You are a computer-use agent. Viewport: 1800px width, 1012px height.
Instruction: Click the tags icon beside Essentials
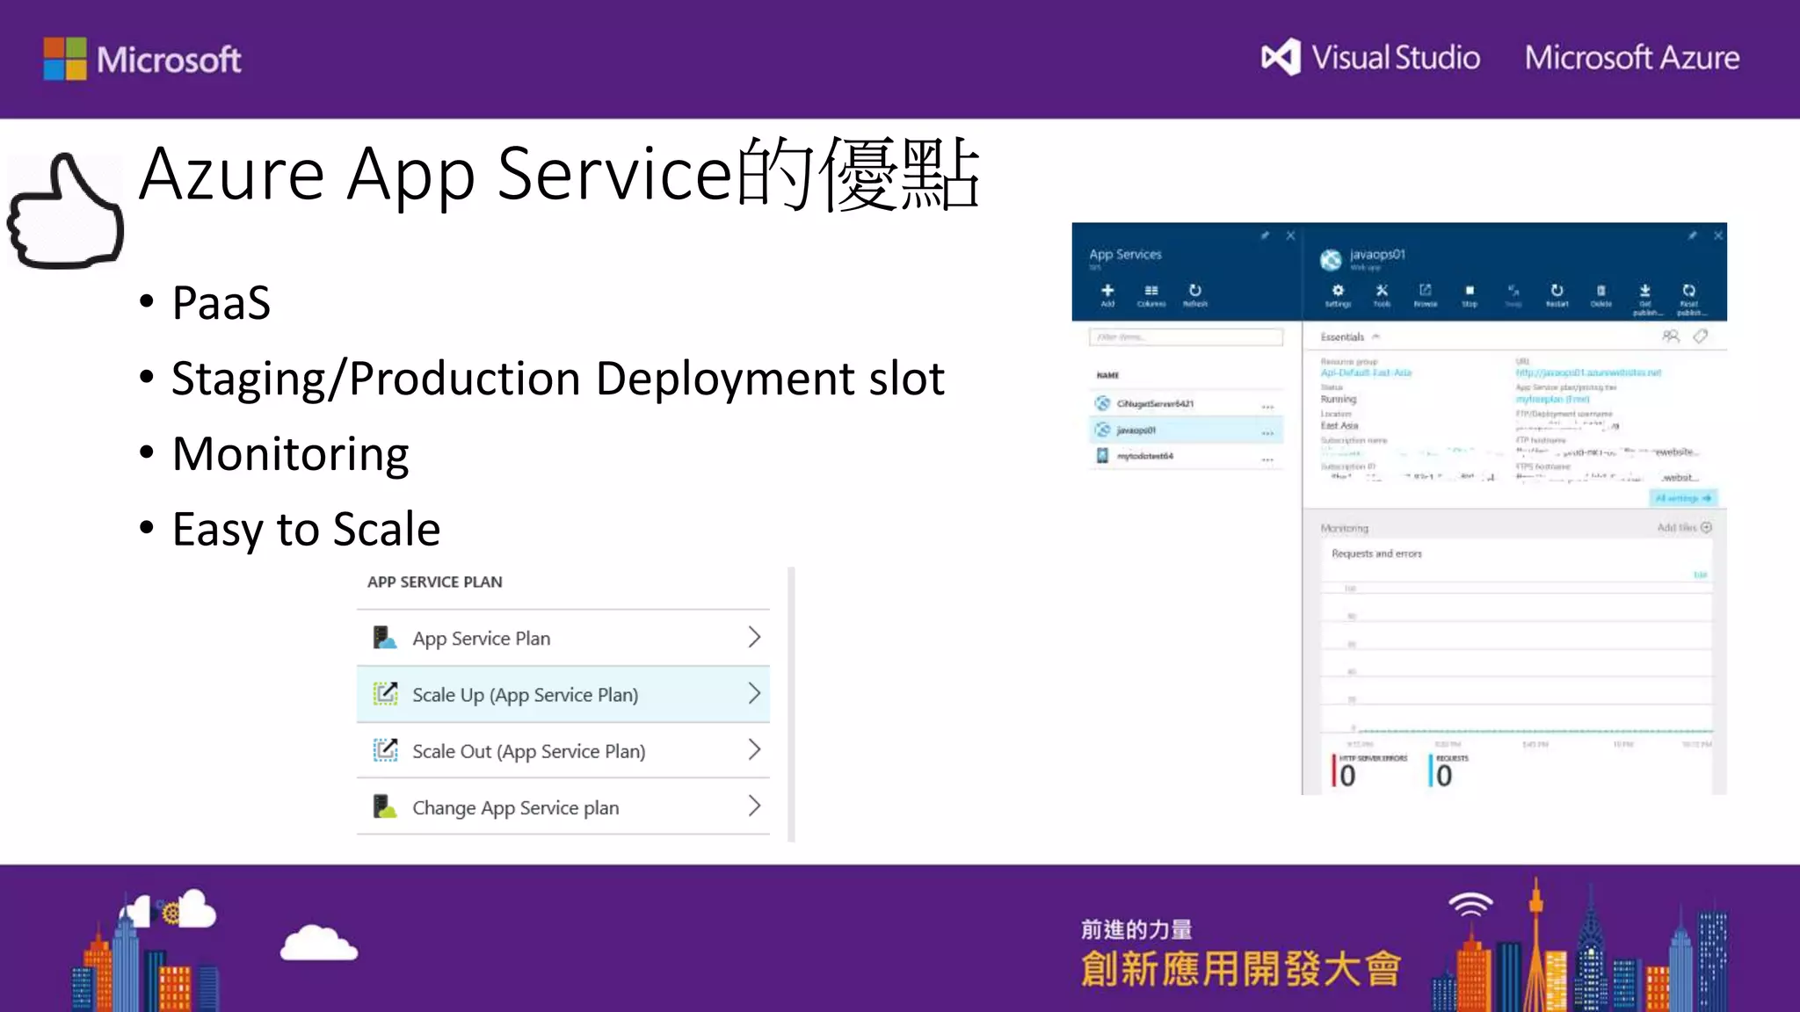(x=1701, y=336)
